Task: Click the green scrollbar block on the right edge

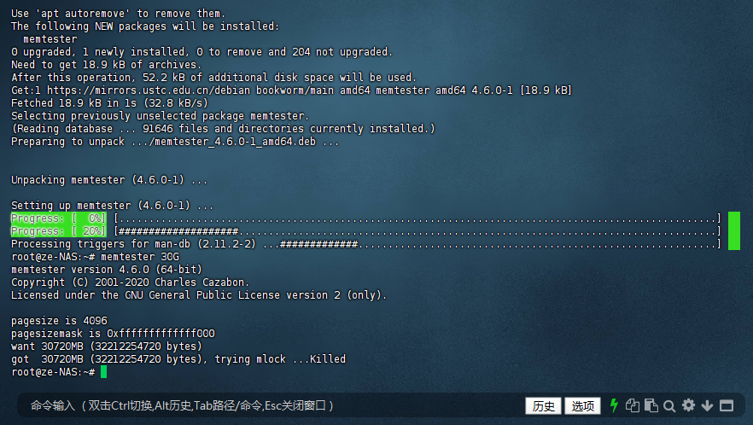Action: pos(734,231)
